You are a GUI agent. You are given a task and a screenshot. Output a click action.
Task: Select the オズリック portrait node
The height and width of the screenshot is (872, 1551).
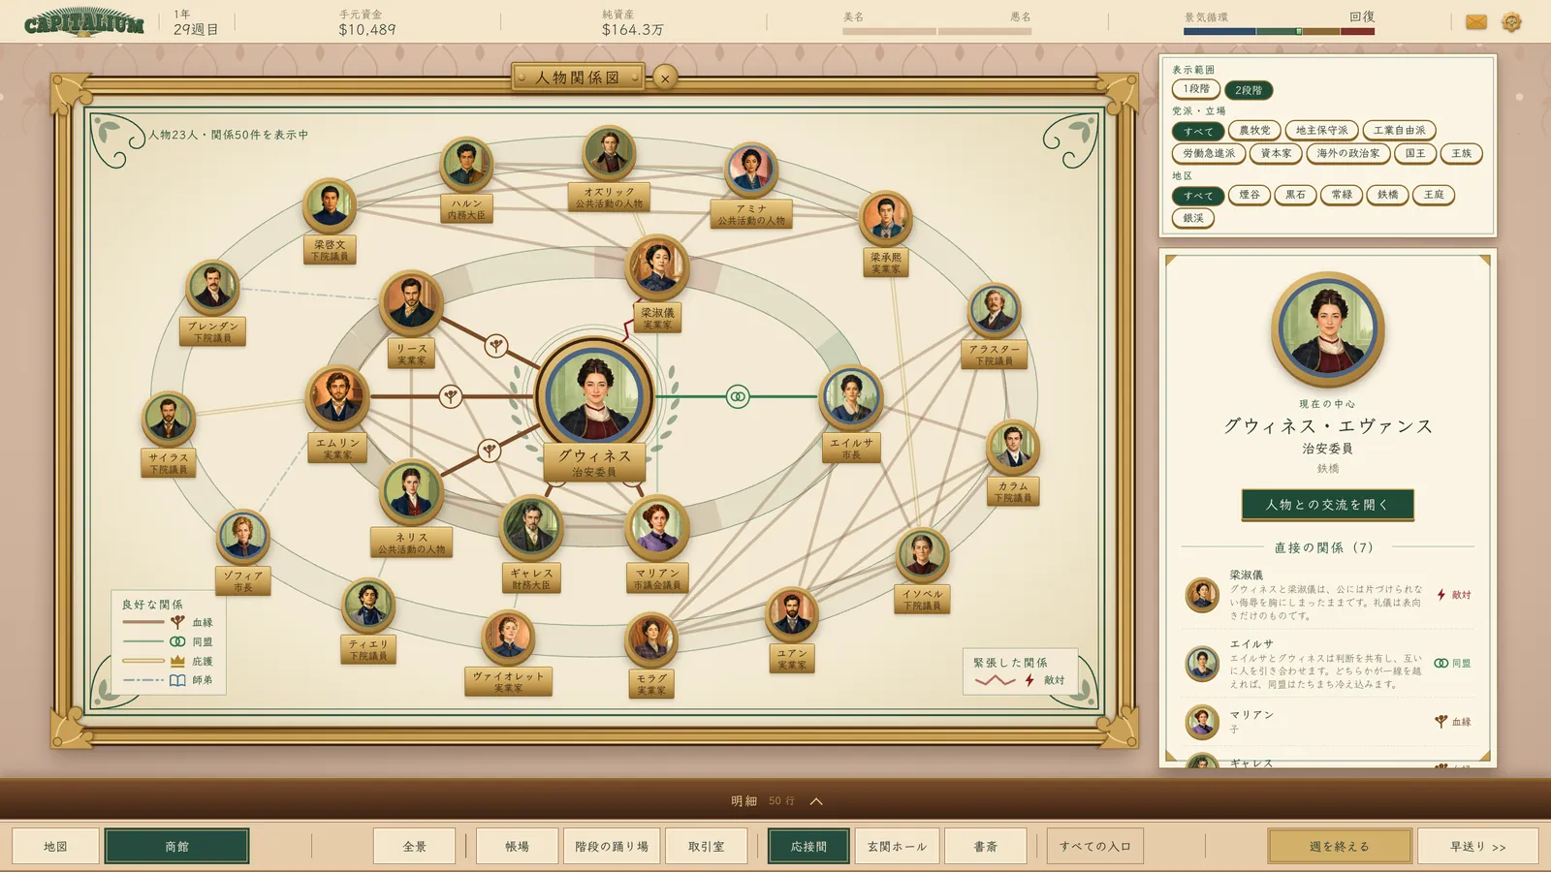tap(609, 153)
